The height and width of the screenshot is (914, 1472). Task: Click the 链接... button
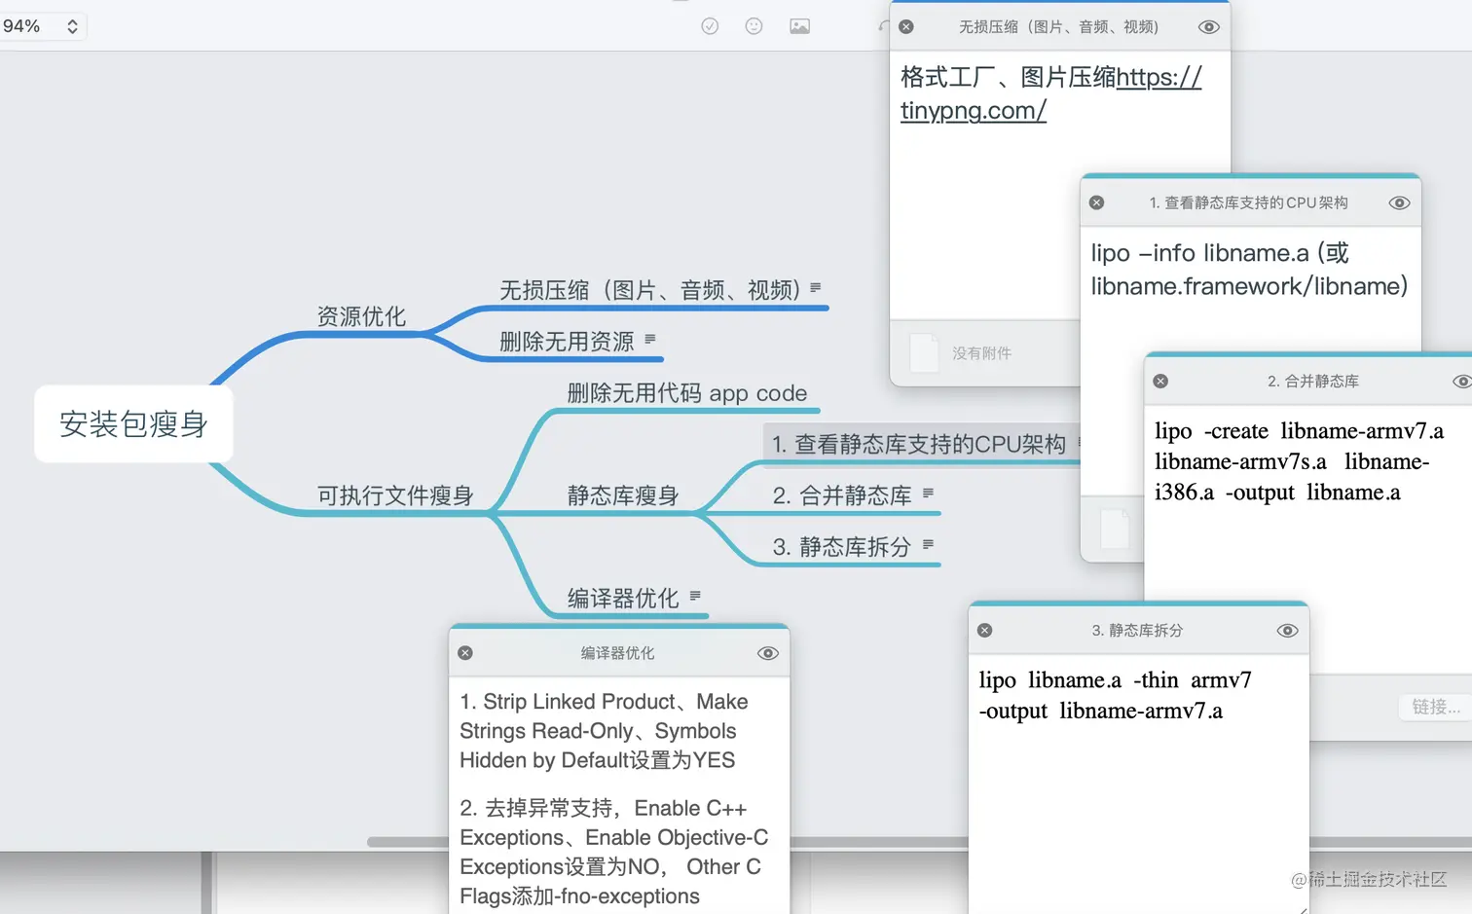(x=1436, y=707)
